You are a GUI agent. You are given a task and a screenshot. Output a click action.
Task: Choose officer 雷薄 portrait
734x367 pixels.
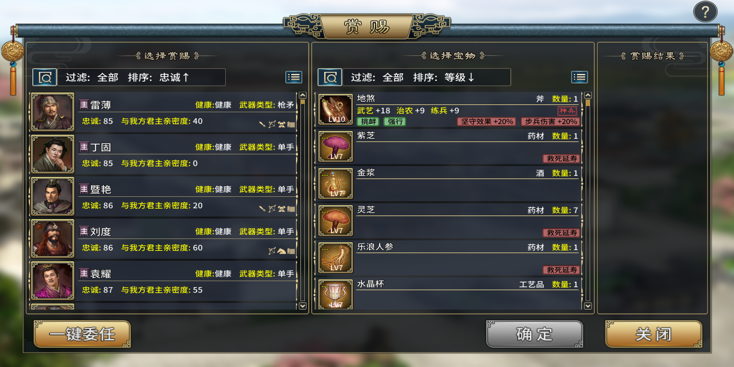(x=52, y=112)
